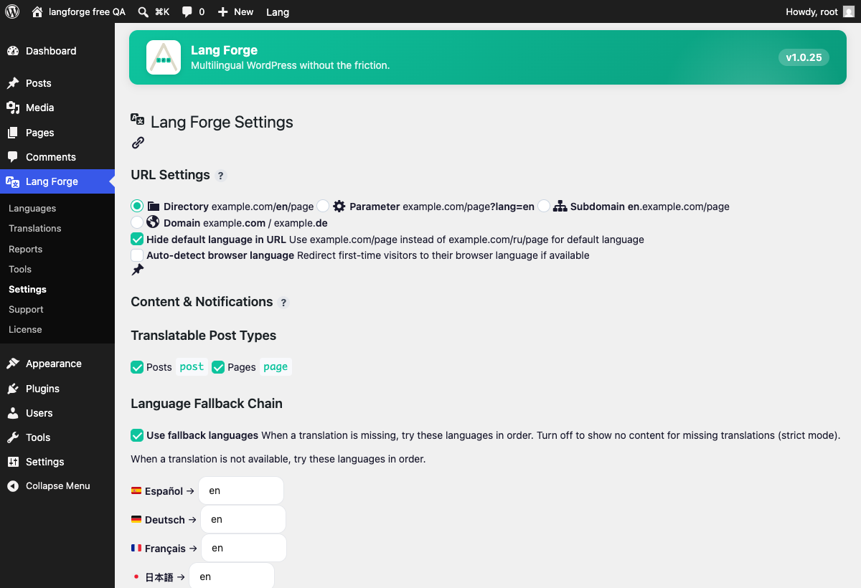Image resolution: width=861 pixels, height=588 pixels.
Task: Click the "Translatable Post Types" heading
Action: (203, 336)
